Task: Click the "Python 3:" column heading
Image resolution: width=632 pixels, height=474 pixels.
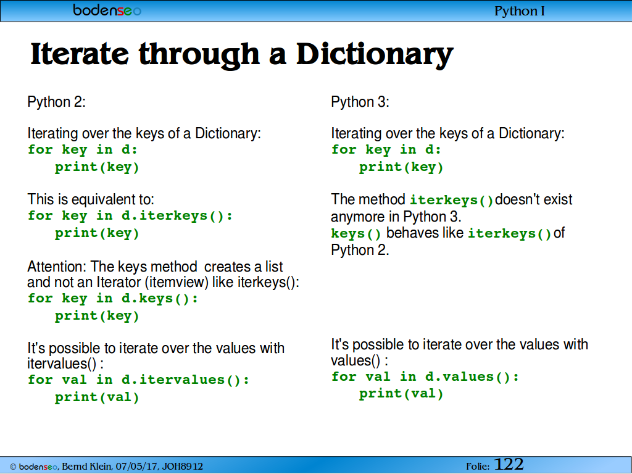Action: tap(360, 102)
